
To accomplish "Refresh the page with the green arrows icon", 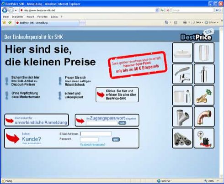I will 162,11.
